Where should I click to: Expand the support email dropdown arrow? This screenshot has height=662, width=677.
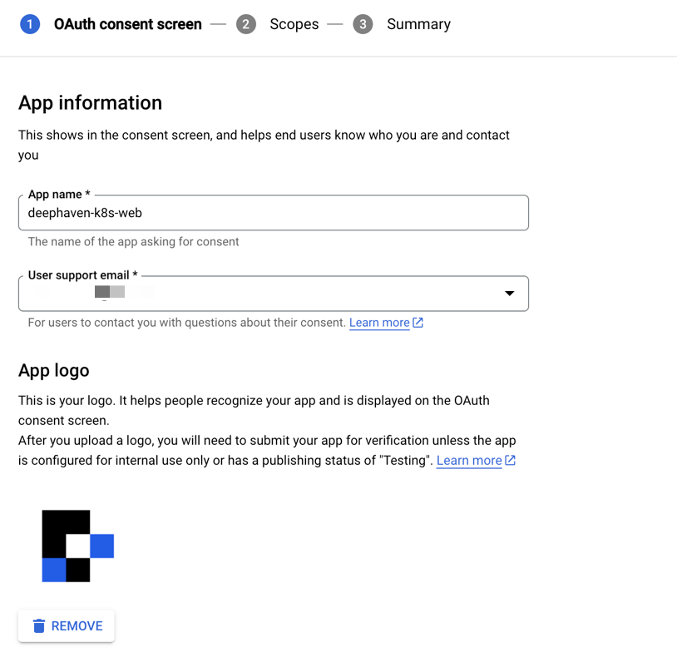(510, 294)
